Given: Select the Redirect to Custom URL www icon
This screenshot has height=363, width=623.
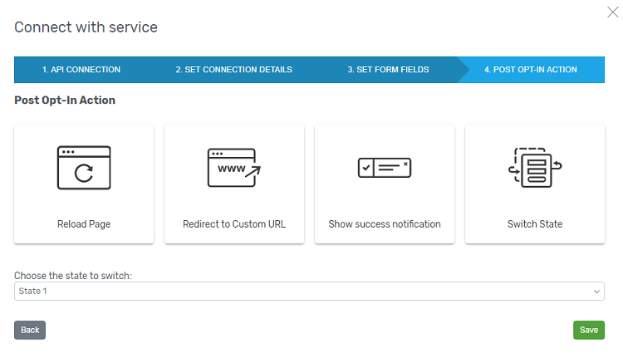Looking at the screenshot, I should point(234,168).
